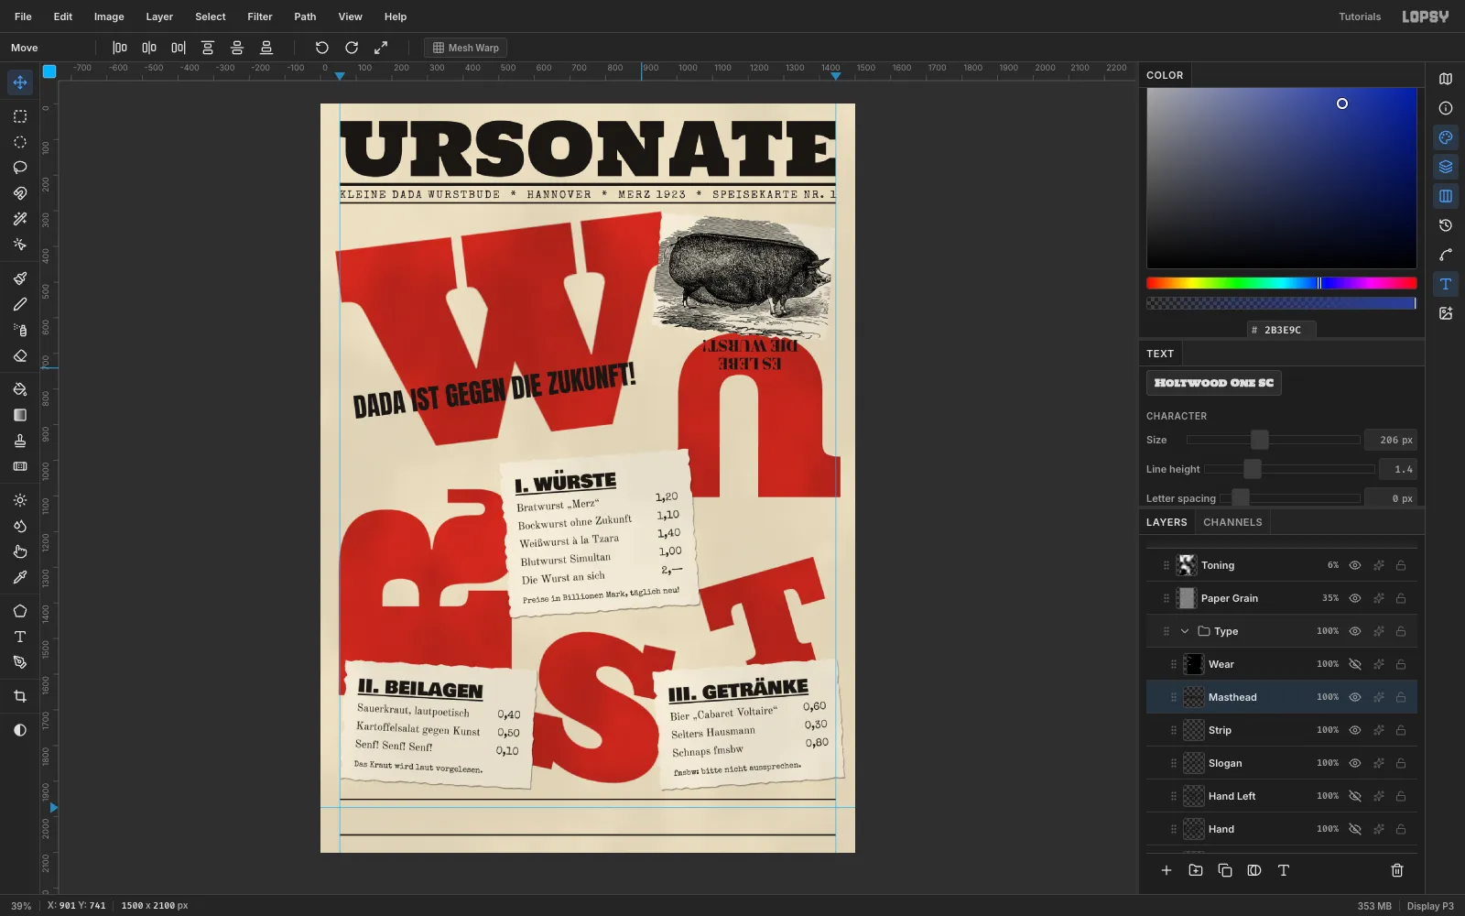Open the Tutorials link
Screen dimensions: 1465x916
pos(1360,16)
